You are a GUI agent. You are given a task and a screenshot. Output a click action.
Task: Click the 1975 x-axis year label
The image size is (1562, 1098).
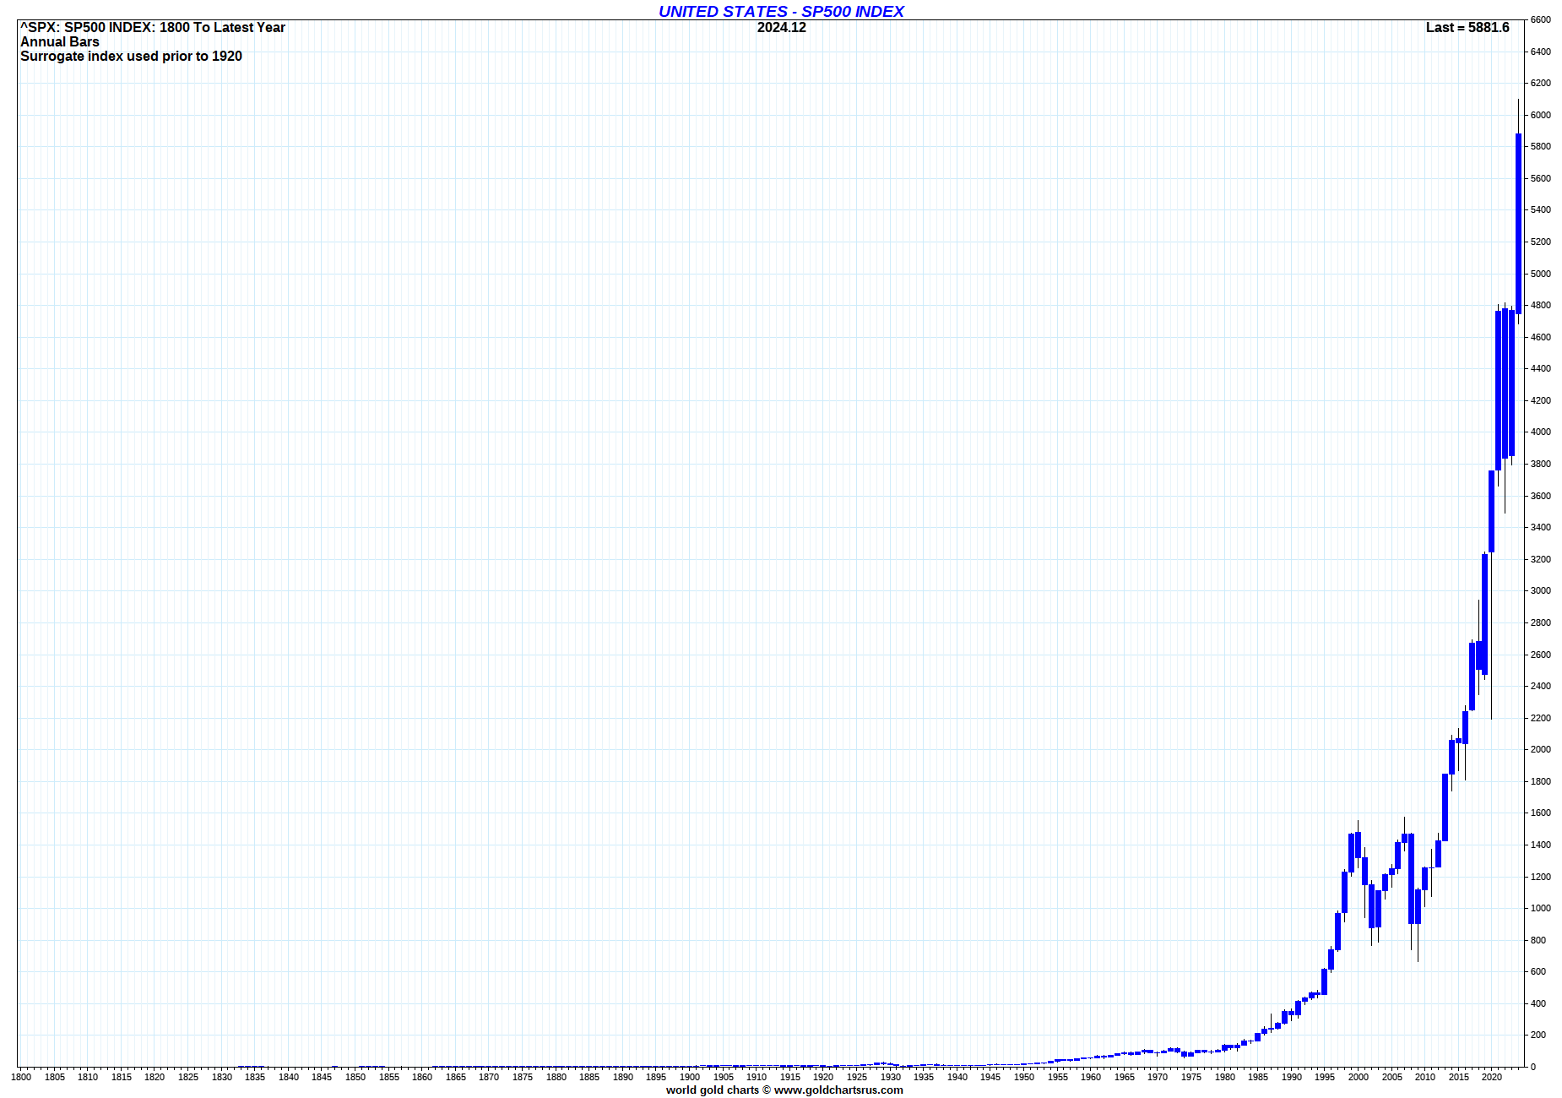click(1191, 1077)
